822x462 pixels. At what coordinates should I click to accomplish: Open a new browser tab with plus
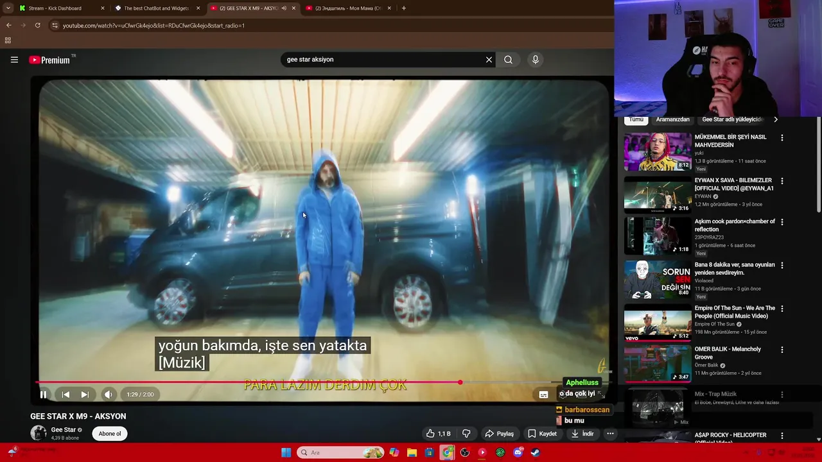(403, 8)
